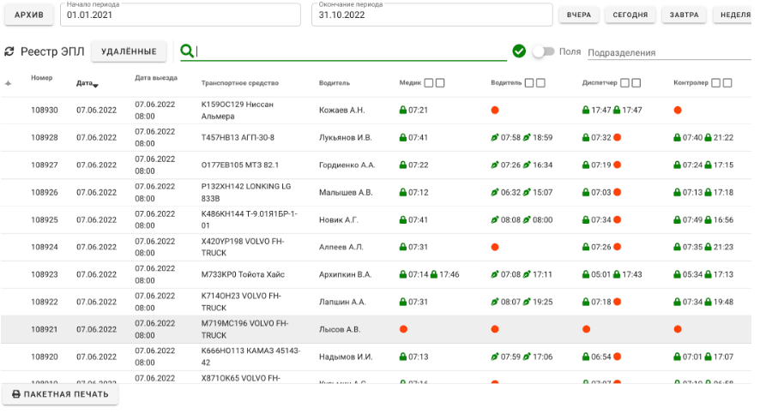Select the СЕГОДНЯ period button
Screen dimensions: 760x414
(x=630, y=15)
